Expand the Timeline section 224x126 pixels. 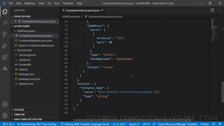pos(35,114)
